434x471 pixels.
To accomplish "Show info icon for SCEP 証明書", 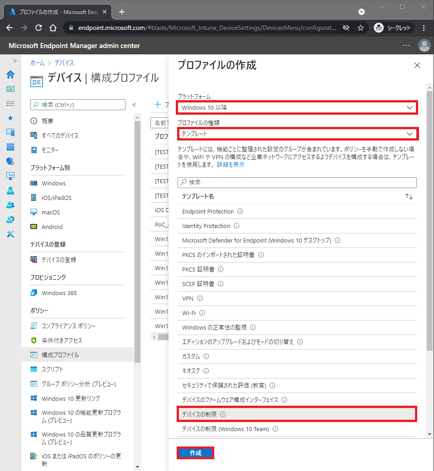I will pyautogui.click(x=221, y=284).
